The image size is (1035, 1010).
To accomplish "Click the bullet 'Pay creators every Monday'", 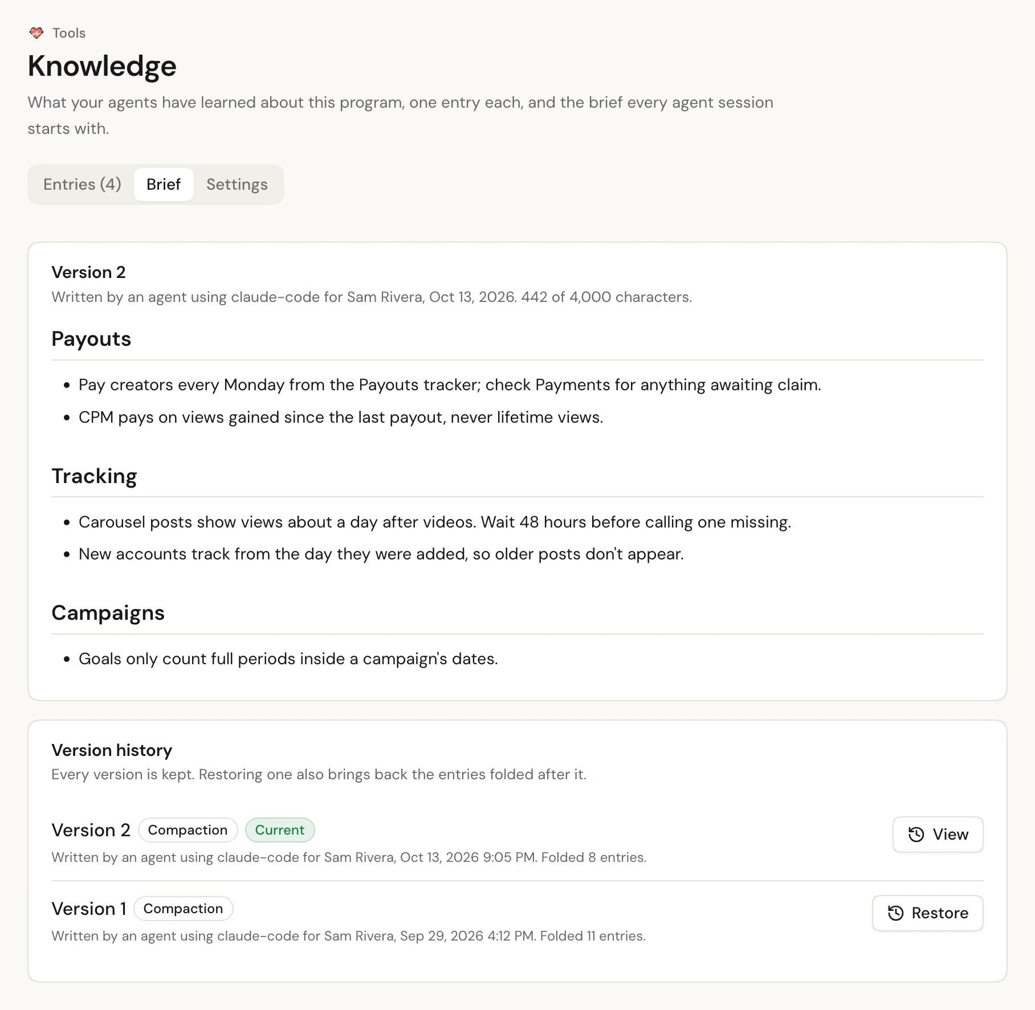I will click(x=450, y=385).
